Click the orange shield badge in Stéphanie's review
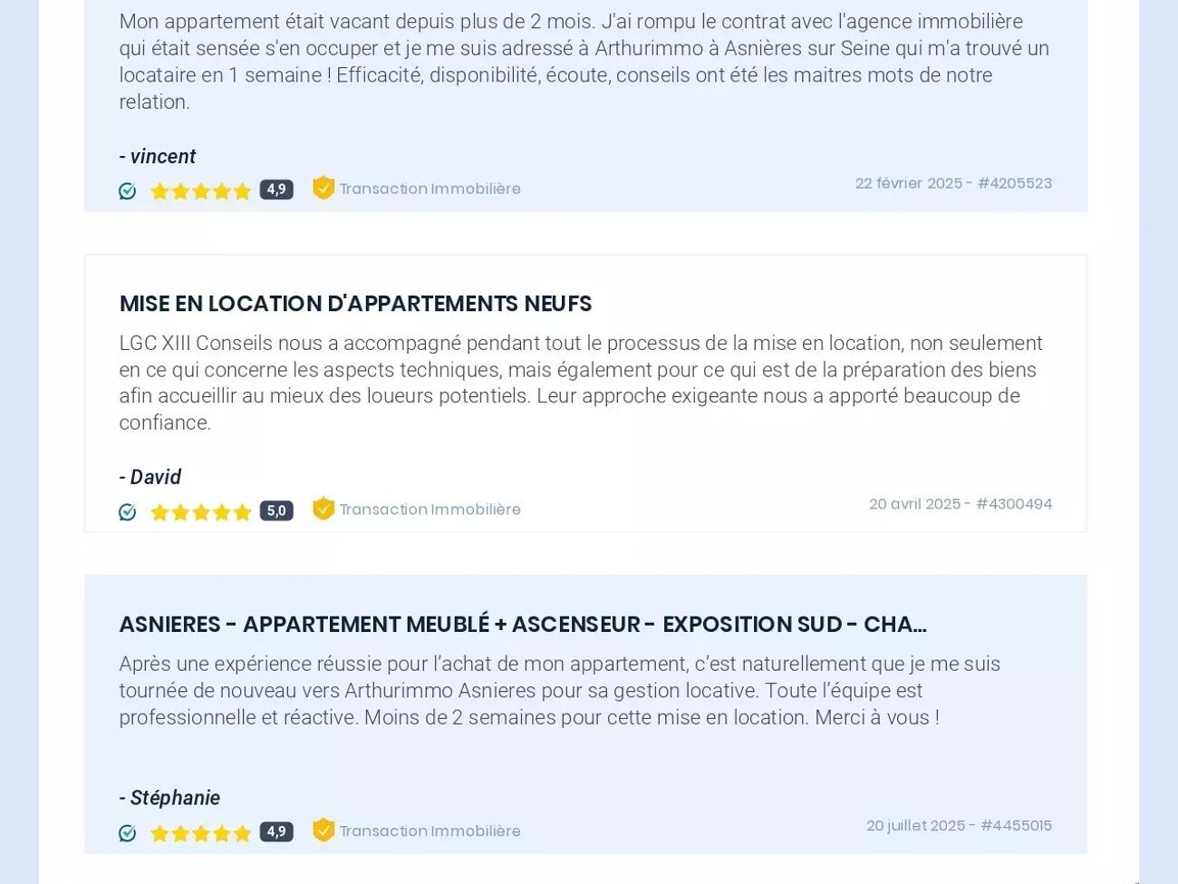This screenshot has width=1178, height=884. coord(323,830)
